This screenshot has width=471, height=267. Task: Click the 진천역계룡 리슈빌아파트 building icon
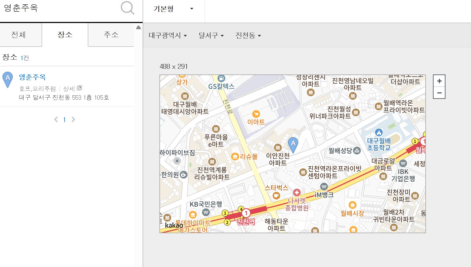(212, 162)
